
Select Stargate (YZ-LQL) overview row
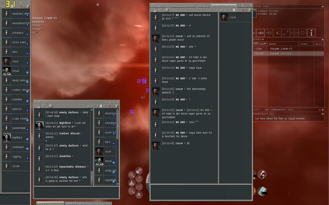point(288,54)
